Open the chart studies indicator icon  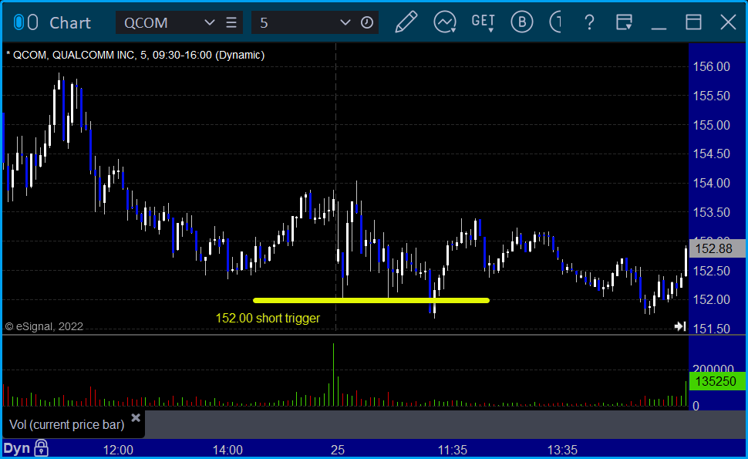click(445, 22)
